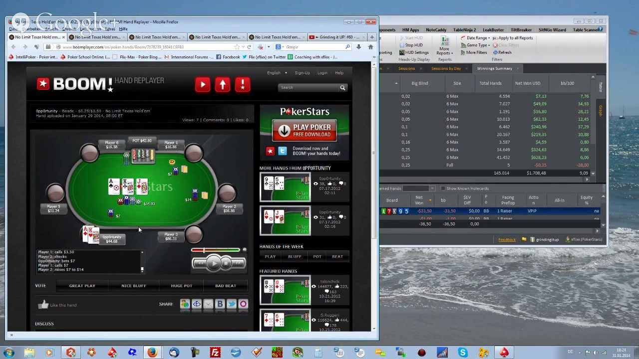Open Flix on Twitter bookmark
Viewport: 639px width, 359px height.
pyautogui.click(x=264, y=57)
